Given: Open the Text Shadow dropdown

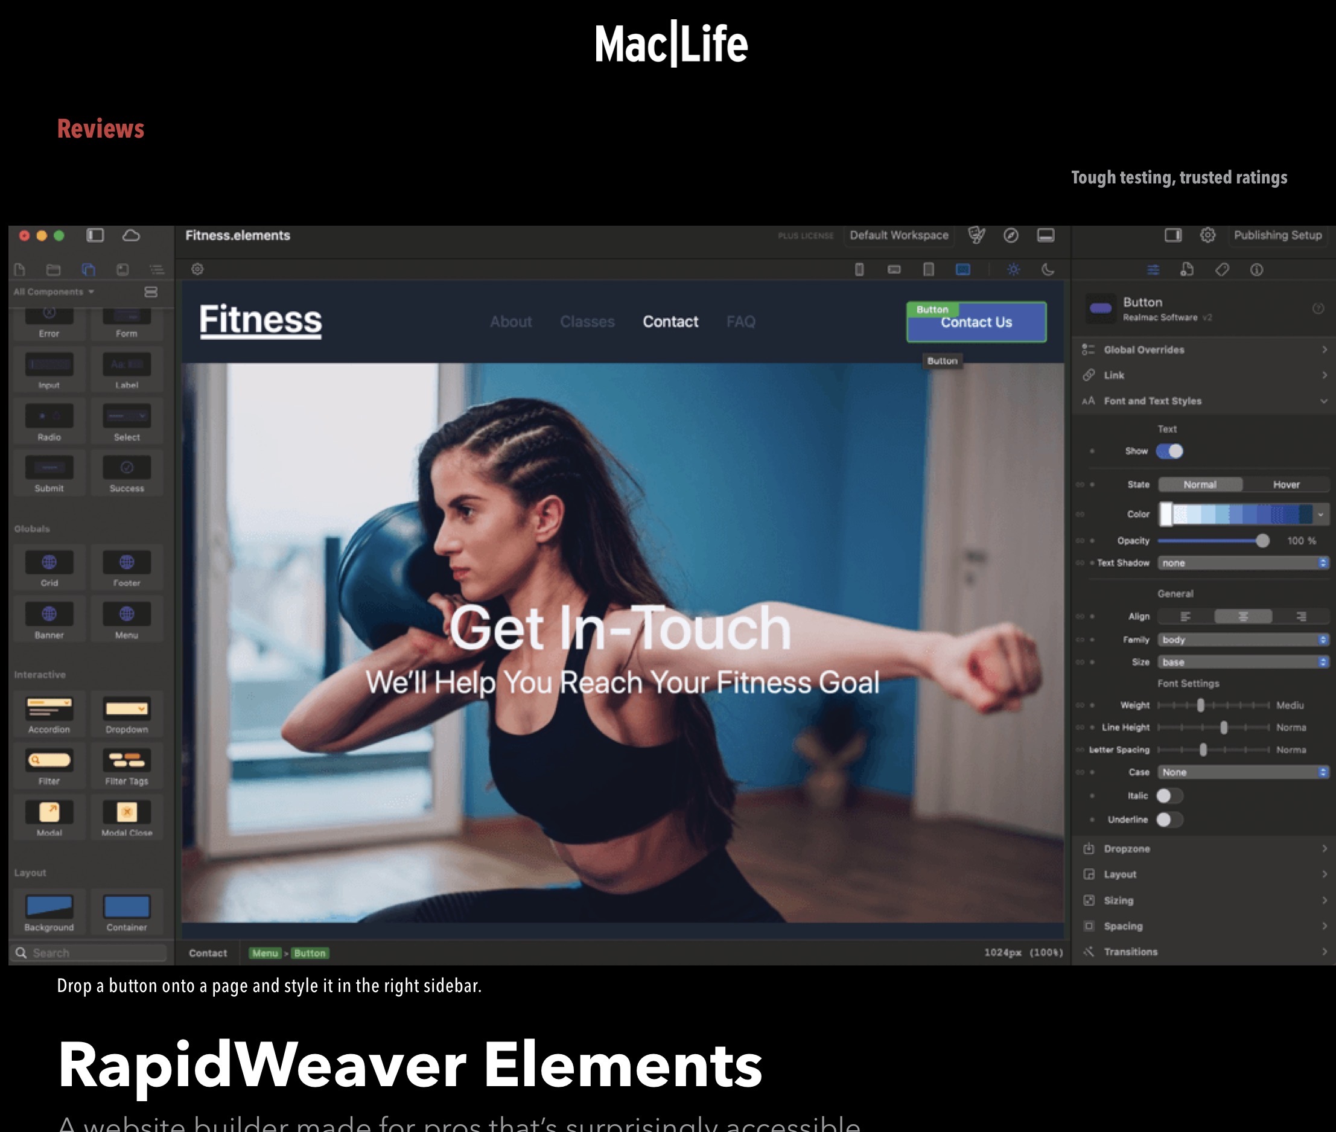Looking at the screenshot, I should [x=1242, y=563].
